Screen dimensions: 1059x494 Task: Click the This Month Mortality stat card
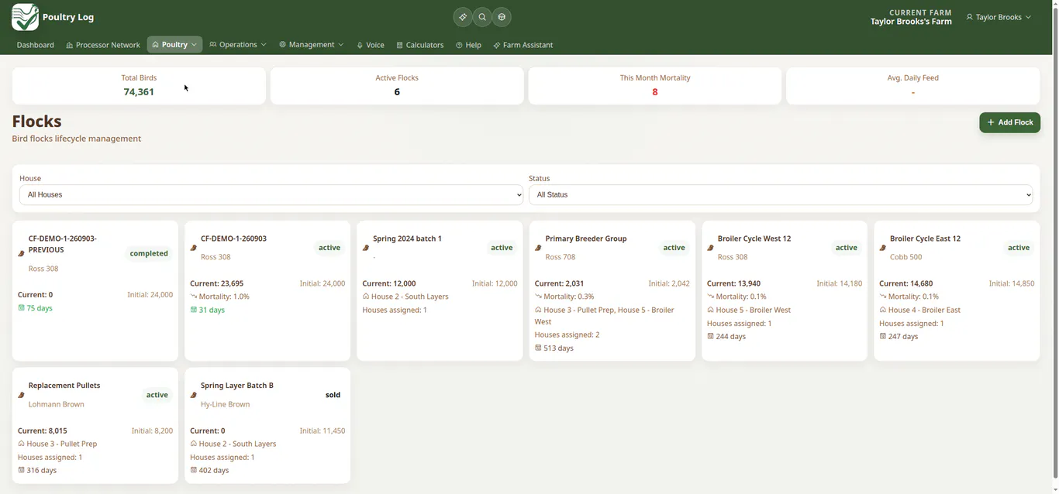pyautogui.click(x=655, y=85)
